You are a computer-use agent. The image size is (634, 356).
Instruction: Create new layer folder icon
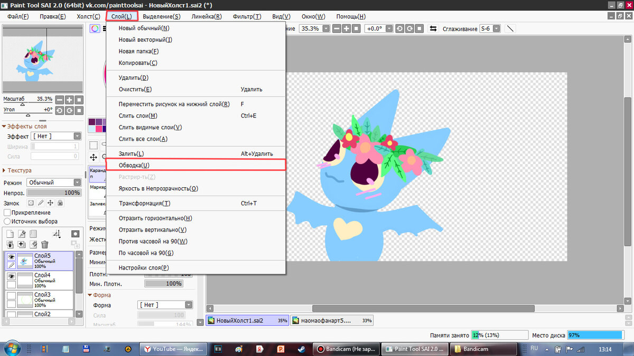coord(33,234)
